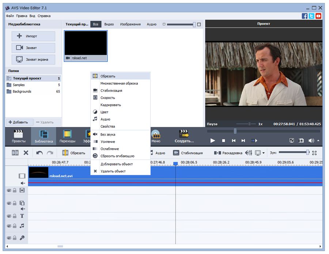Screen dimensions: 329x254
Task: Toggle the lock on the music track
Action: pos(15,226)
